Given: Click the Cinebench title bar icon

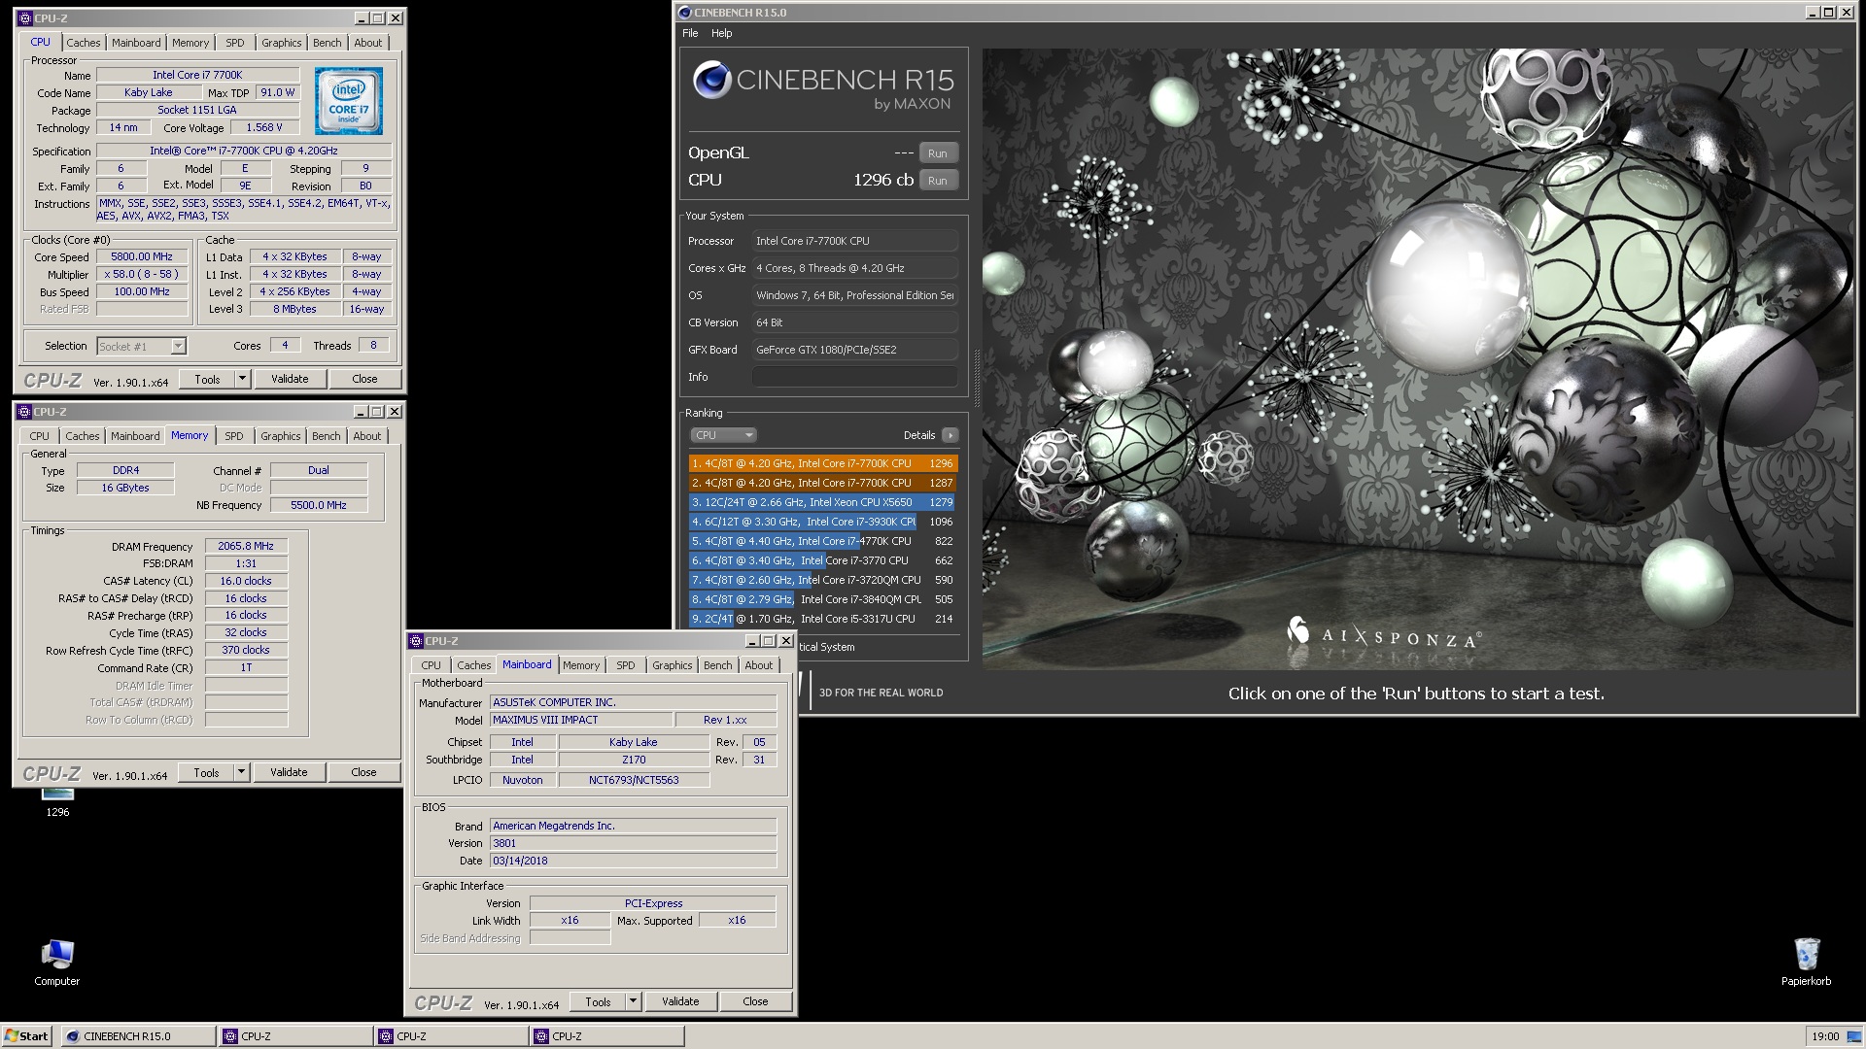Looking at the screenshot, I should (685, 13).
